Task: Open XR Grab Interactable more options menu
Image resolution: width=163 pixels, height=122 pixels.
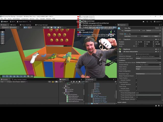Action: coord(160,52)
